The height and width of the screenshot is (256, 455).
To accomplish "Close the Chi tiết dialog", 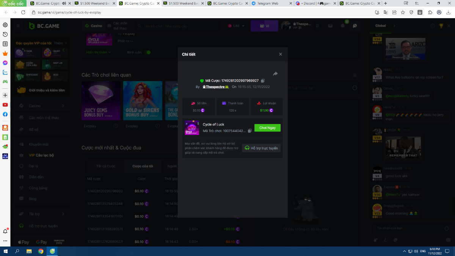I will pyautogui.click(x=281, y=54).
